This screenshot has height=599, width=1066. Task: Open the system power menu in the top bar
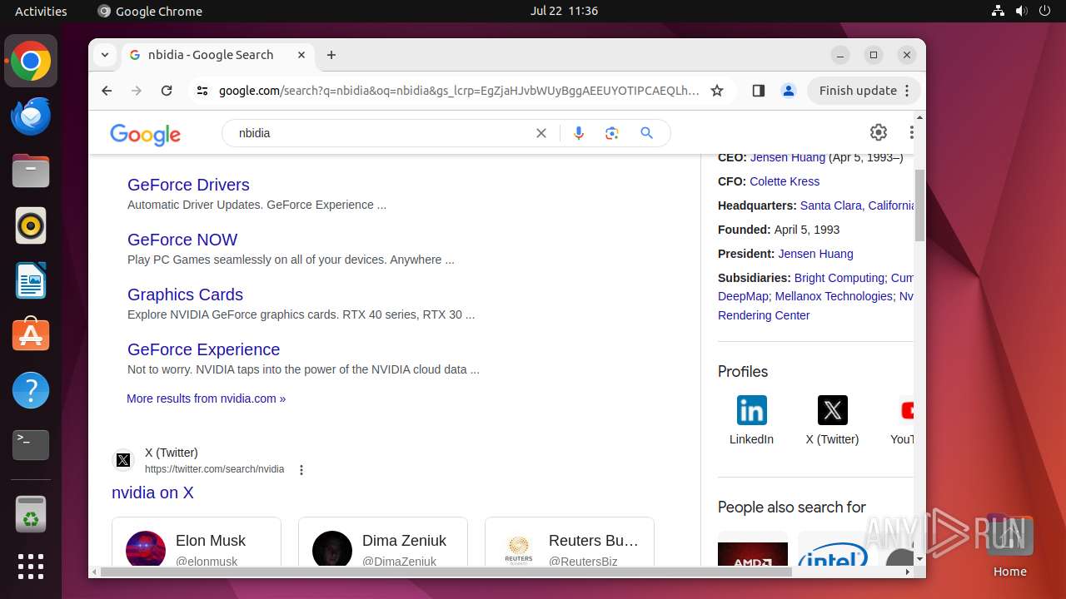coord(1045,11)
